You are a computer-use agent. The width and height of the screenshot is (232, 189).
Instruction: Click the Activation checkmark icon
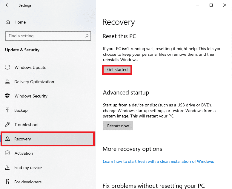(8, 153)
